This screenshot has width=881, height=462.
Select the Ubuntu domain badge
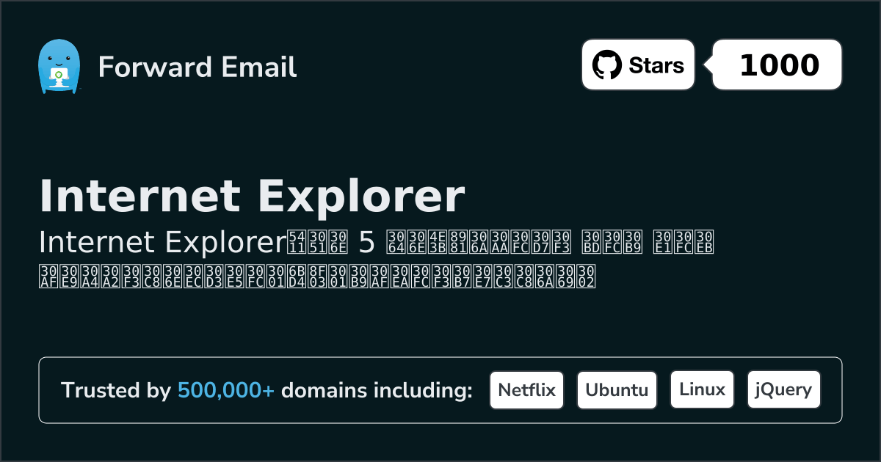(617, 389)
